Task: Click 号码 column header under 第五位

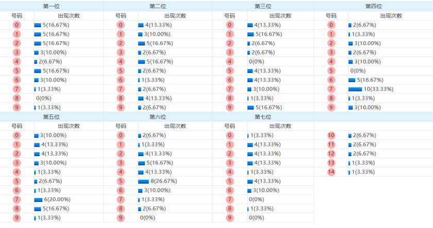Action: 17,126
